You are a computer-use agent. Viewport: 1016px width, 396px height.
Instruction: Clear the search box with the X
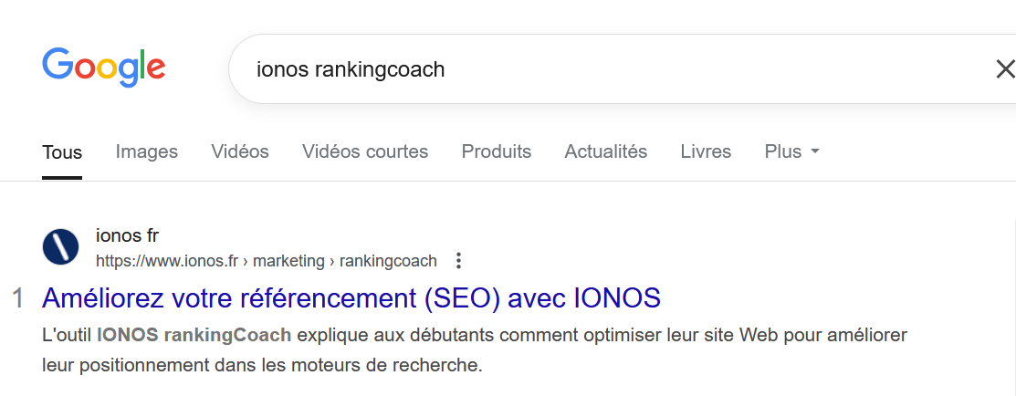pos(1004,68)
